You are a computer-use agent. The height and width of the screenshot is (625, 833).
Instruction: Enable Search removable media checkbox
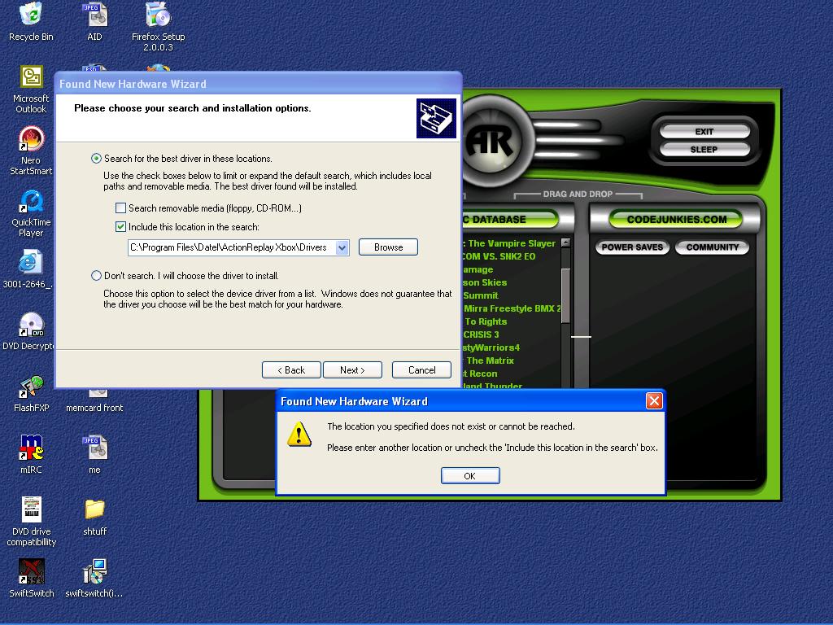(121, 208)
